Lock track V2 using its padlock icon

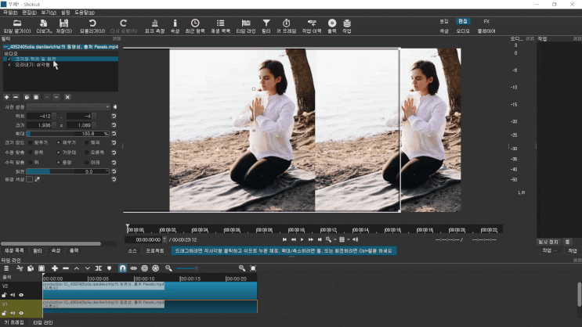coord(4,295)
